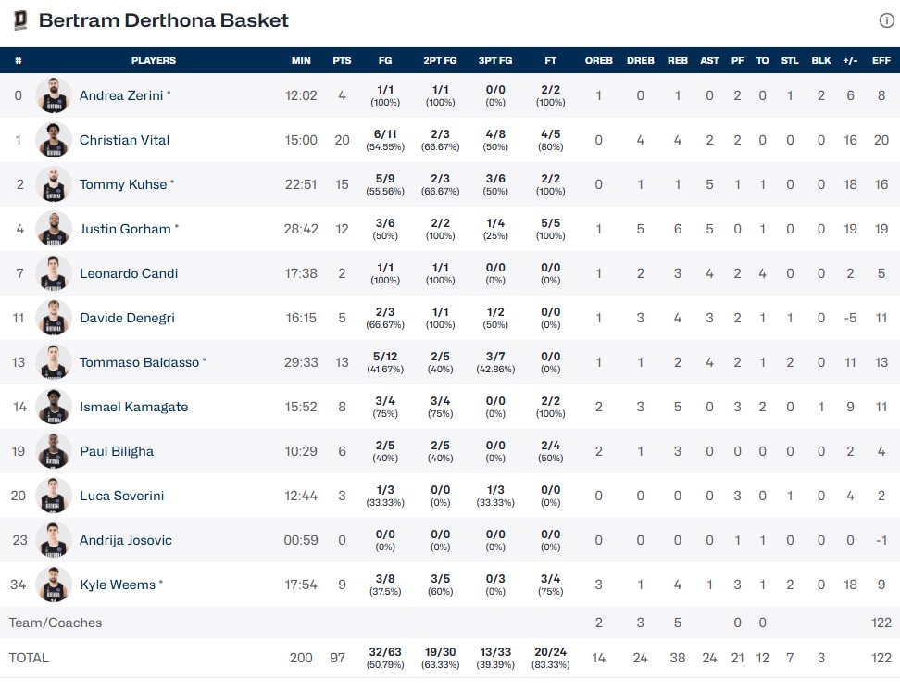Open Justin Gorham's player photo
Screen dimensions: 900x692
[x=54, y=229]
